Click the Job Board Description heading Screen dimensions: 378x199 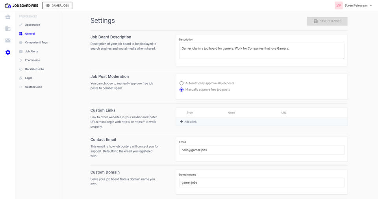pyautogui.click(x=111, y=37)
